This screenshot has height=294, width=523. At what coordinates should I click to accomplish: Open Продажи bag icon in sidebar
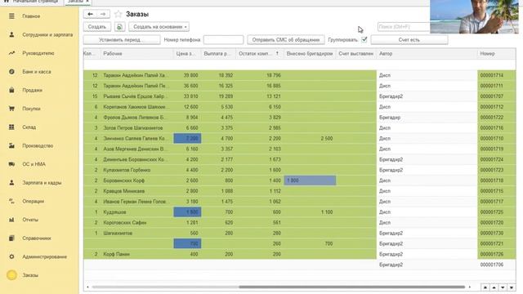(x=11, y=90)
